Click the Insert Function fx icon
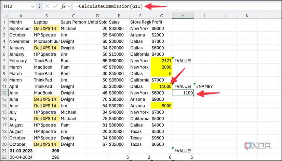 [63, 6]
